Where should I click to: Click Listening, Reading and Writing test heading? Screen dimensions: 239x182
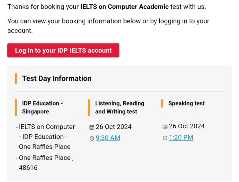pyautogui.click(x=119, y=107)
